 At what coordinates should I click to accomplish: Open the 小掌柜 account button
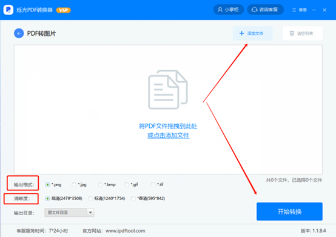pos(229,10)
